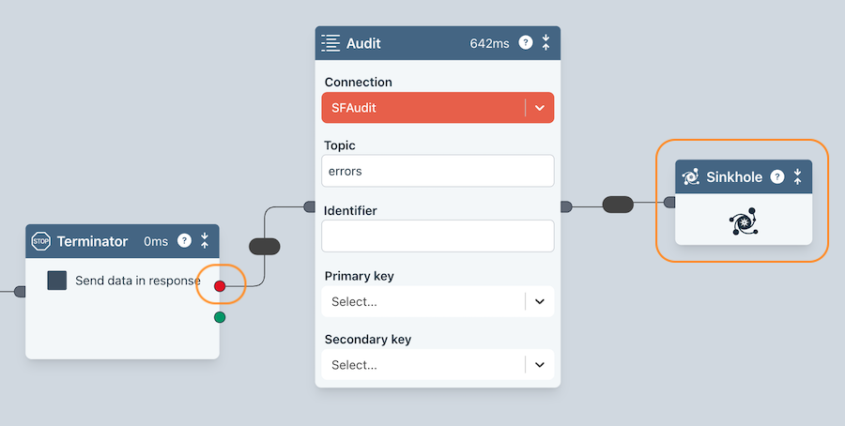Collapse the Sinkhole node
This screenshot has height=426, width=845.
(798, 176)
